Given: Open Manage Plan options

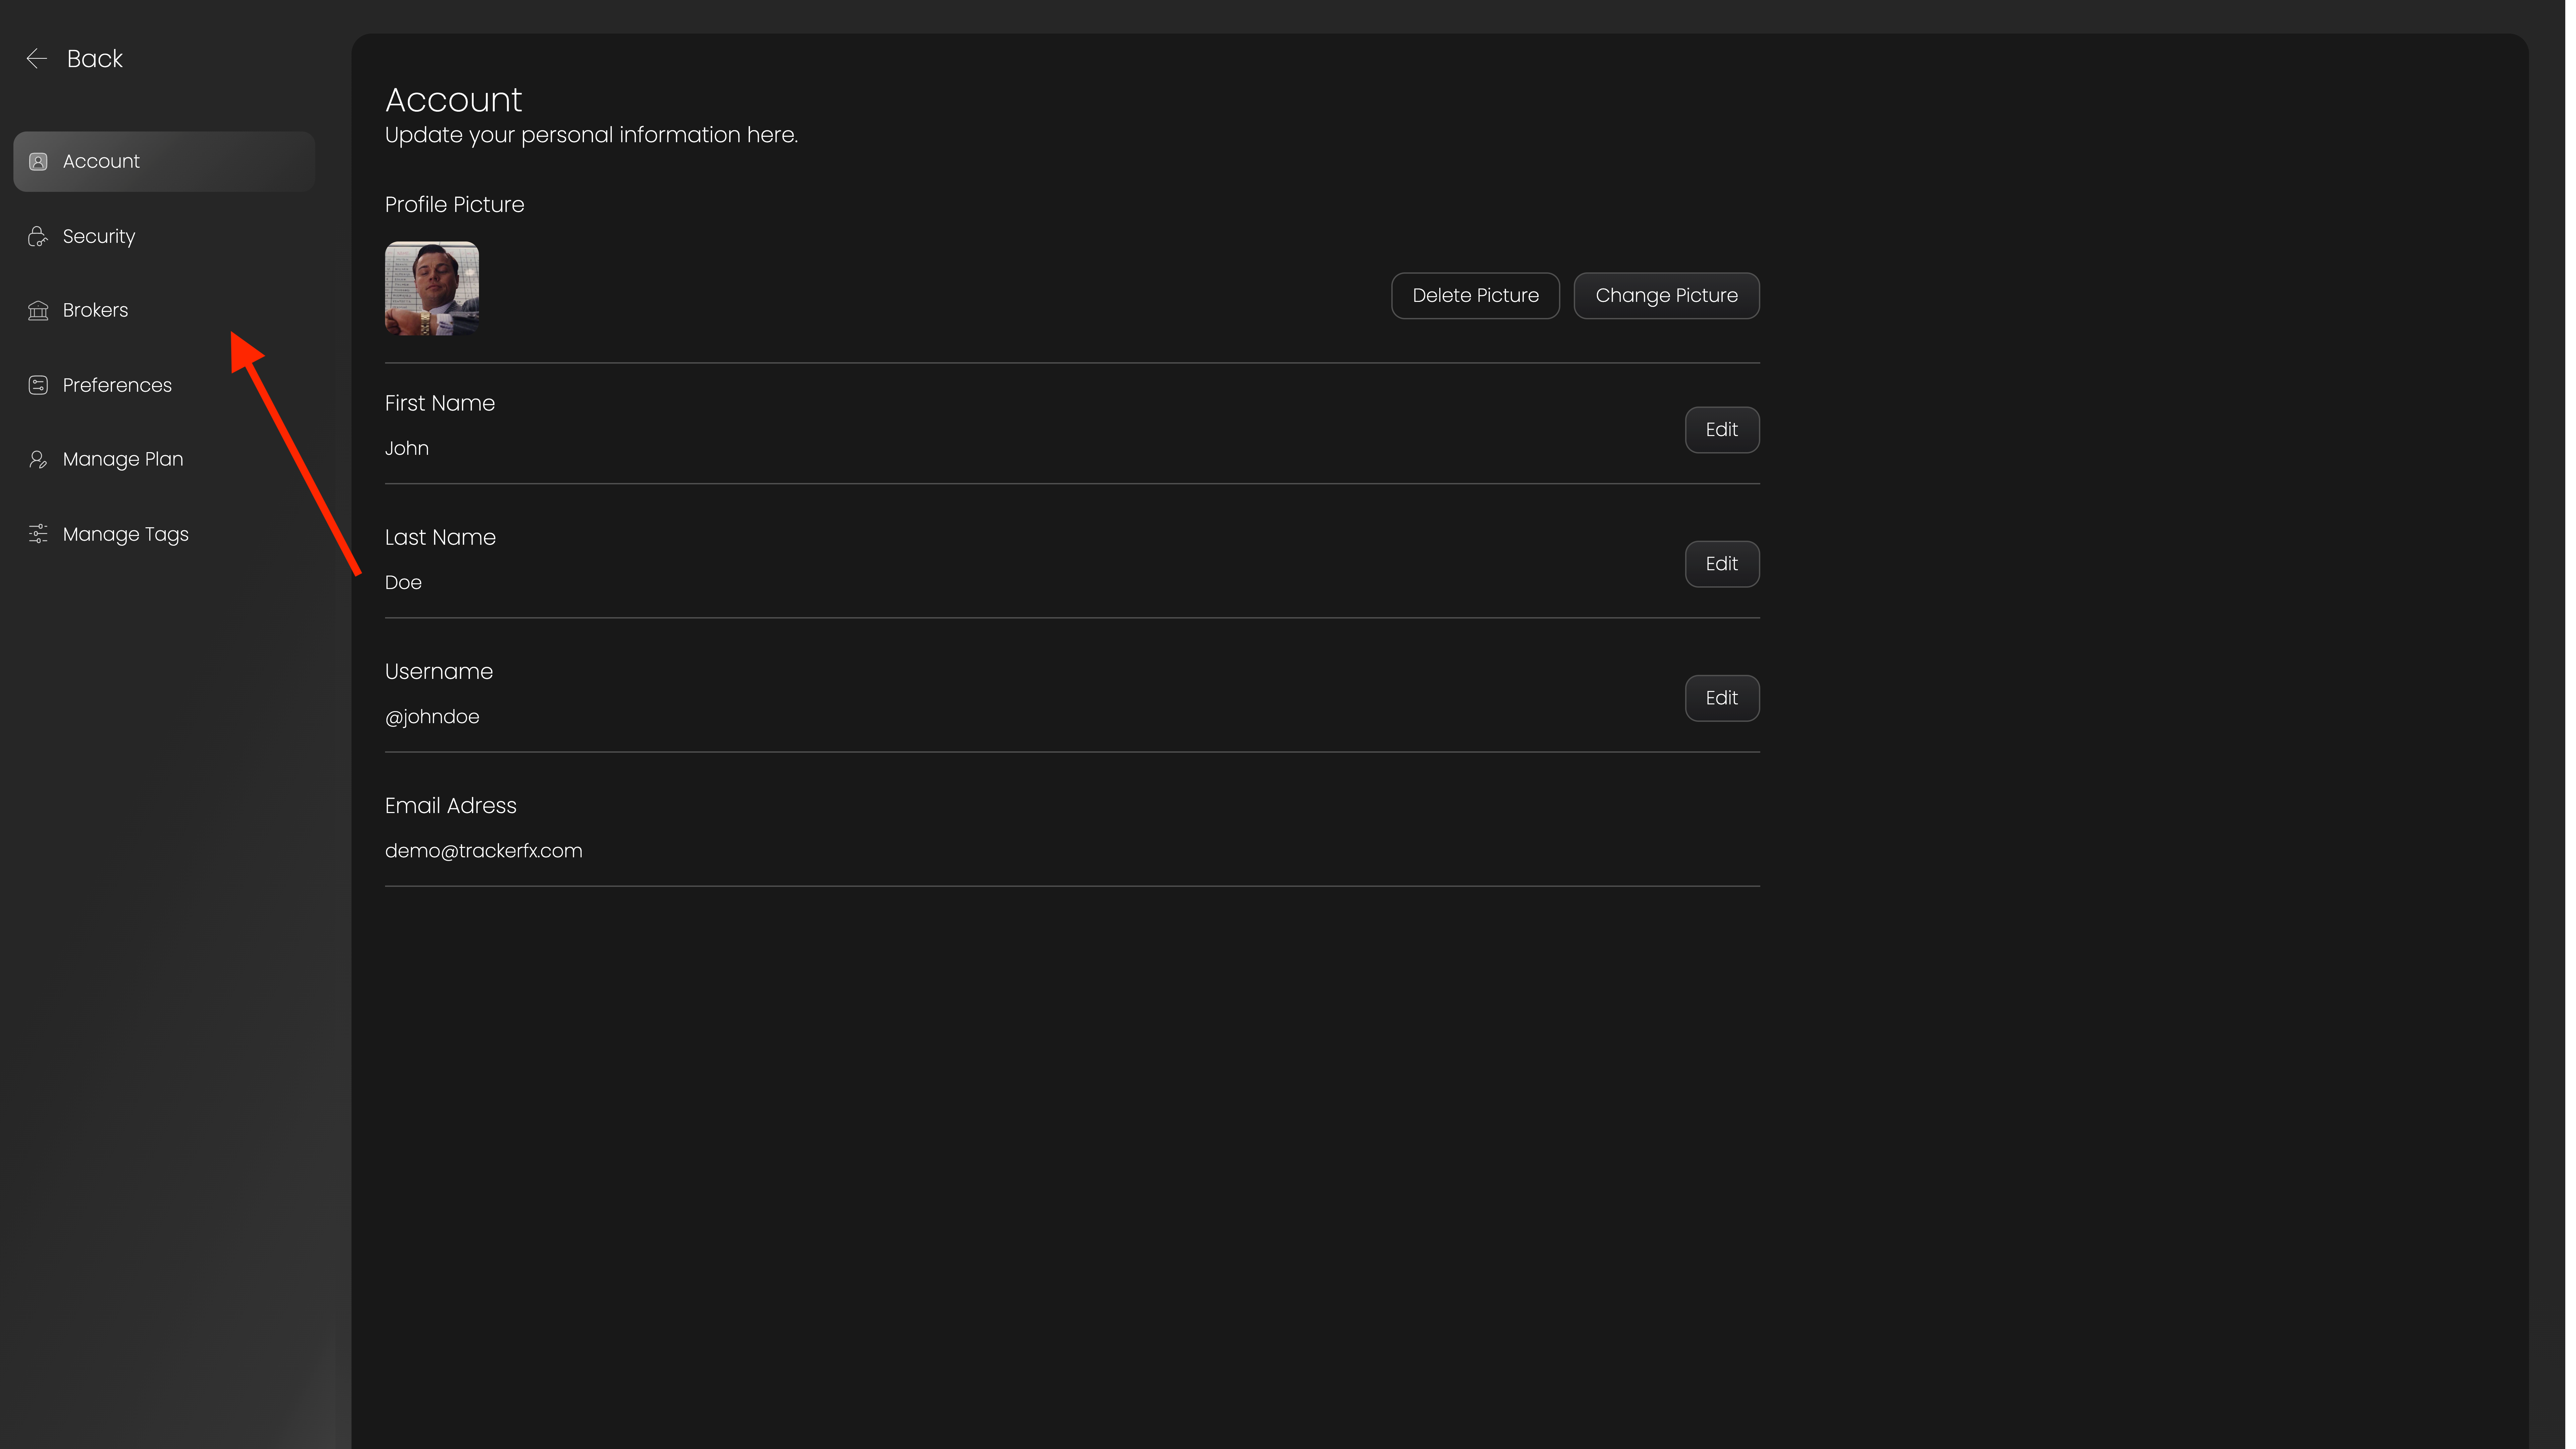Looking at the screenshot, I should (x=122, y=459).
